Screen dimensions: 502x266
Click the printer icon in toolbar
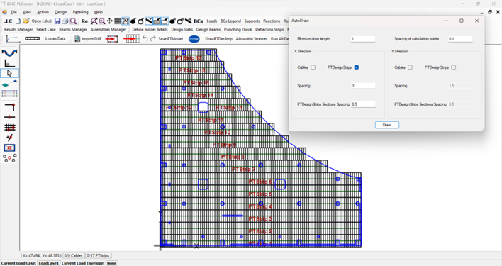[x=65, y=21]
